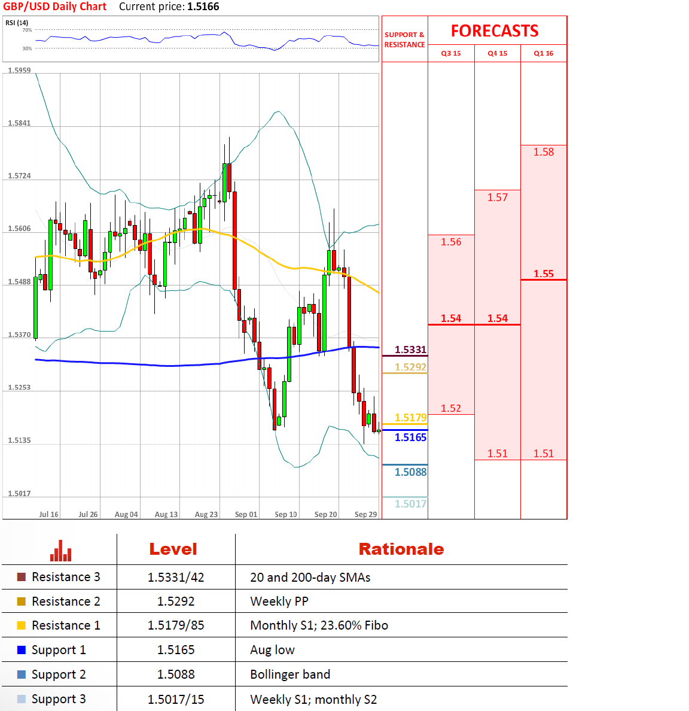
Task: Click the red bar chart icon
Action: [61, 551]
